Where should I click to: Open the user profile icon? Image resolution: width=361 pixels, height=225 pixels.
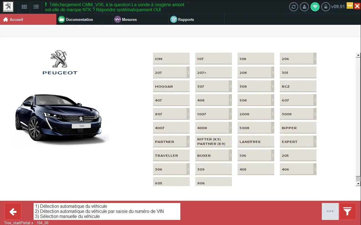pos(304,7)
